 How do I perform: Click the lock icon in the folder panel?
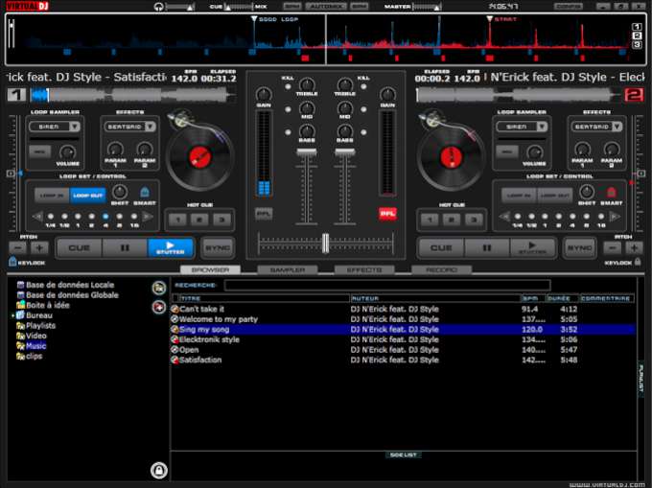point(159,470)
